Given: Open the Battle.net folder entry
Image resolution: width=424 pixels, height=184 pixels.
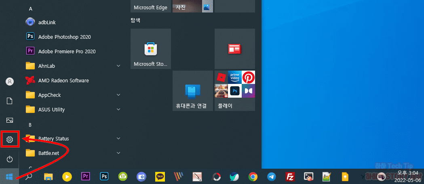Looking at the screenshot, I should pos(74,153).
